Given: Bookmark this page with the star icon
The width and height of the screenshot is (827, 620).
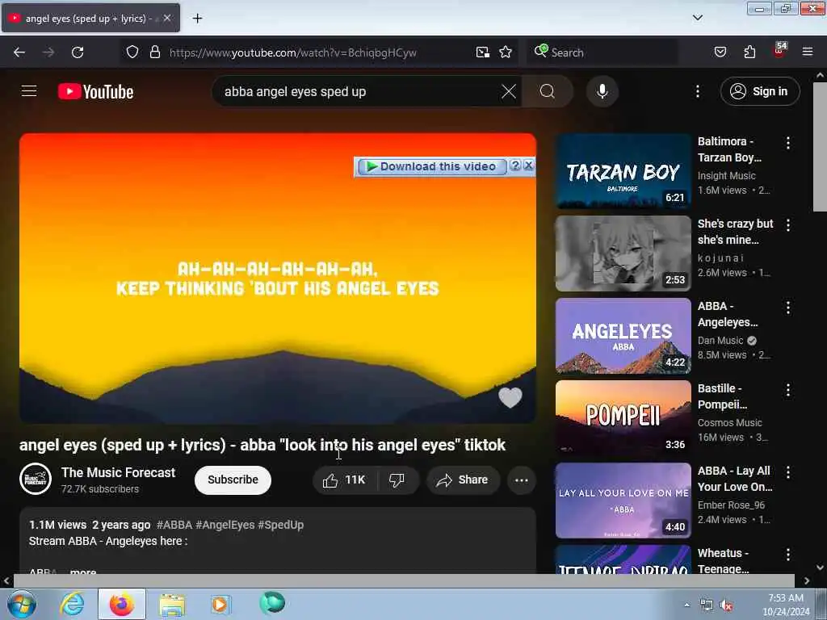Looking at the screenshot, I should (506, 52).
